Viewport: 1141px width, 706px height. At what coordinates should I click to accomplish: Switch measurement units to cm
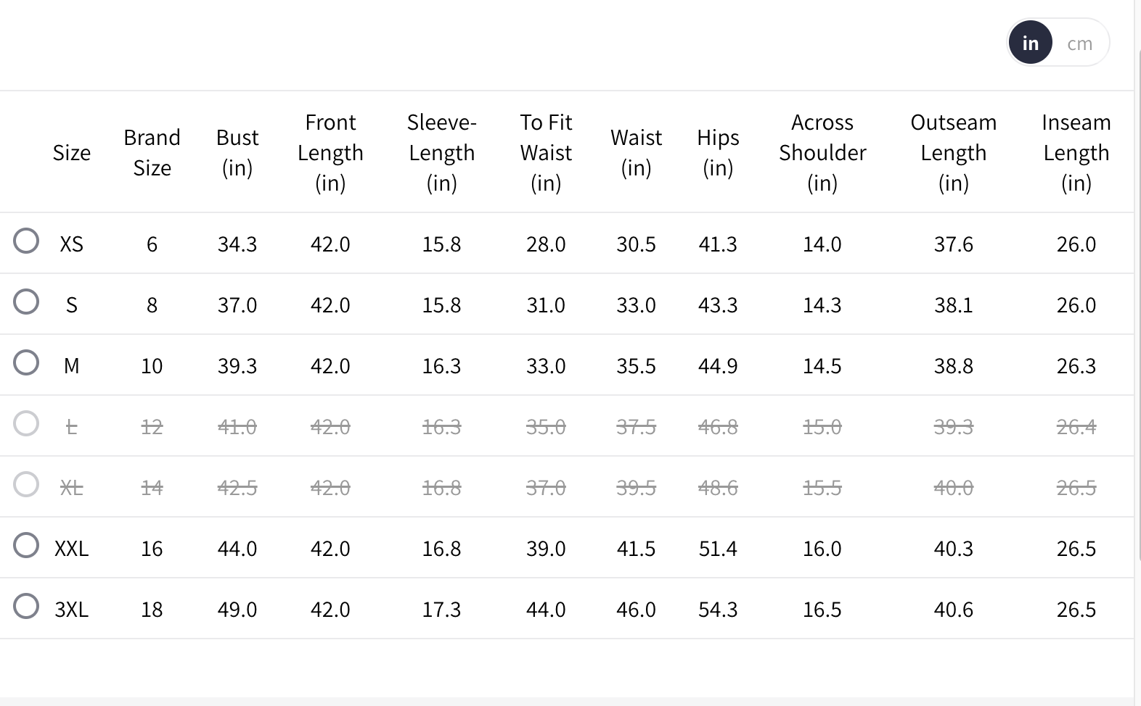[x=1079, y=43]
